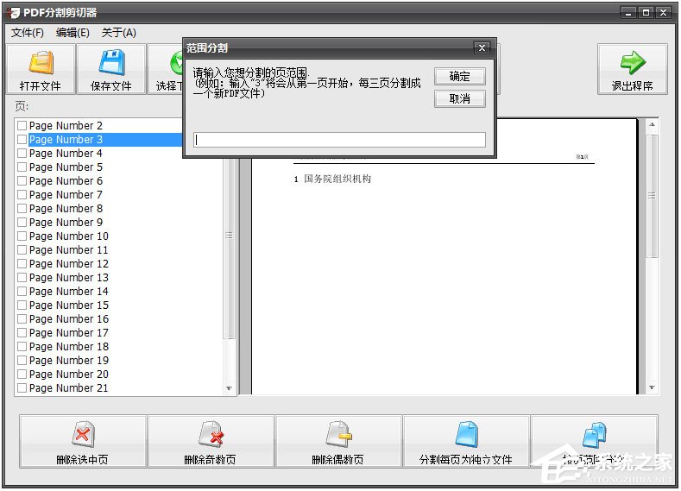Select the Page Number 18 row text

tap(69, 347)
